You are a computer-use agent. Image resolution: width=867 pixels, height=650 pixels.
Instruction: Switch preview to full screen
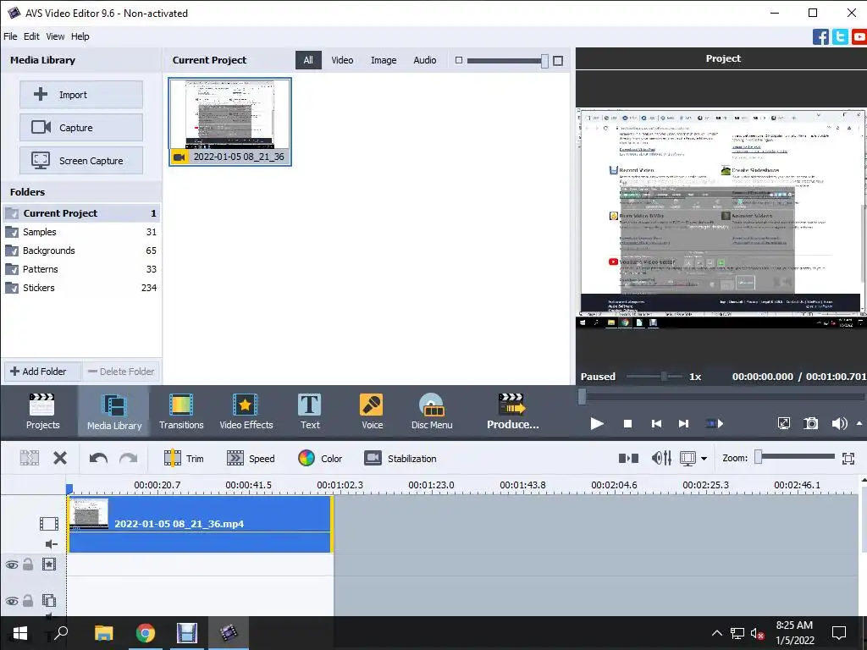[x=783, y=424]
